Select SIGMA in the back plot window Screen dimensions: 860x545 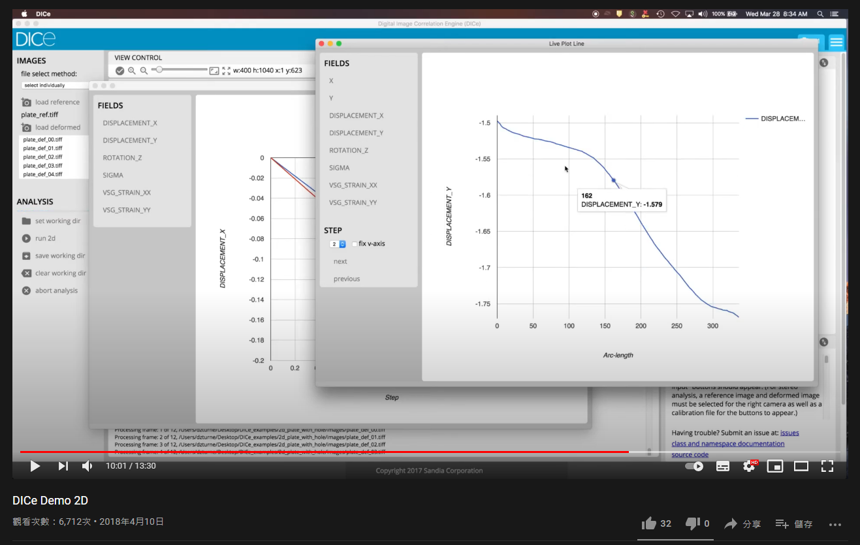[x=113, y=175]
